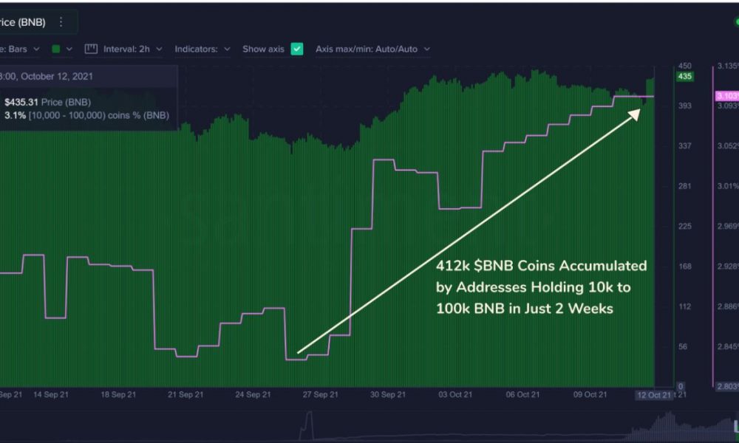739x443 pixels.
Task: Open the Bars chart style dropdown
Action: [x=20, y=49]
